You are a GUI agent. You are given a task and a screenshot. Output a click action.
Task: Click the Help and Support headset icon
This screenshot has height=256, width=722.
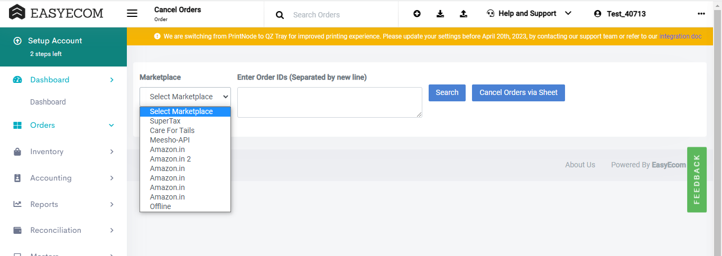click(490, 14)
